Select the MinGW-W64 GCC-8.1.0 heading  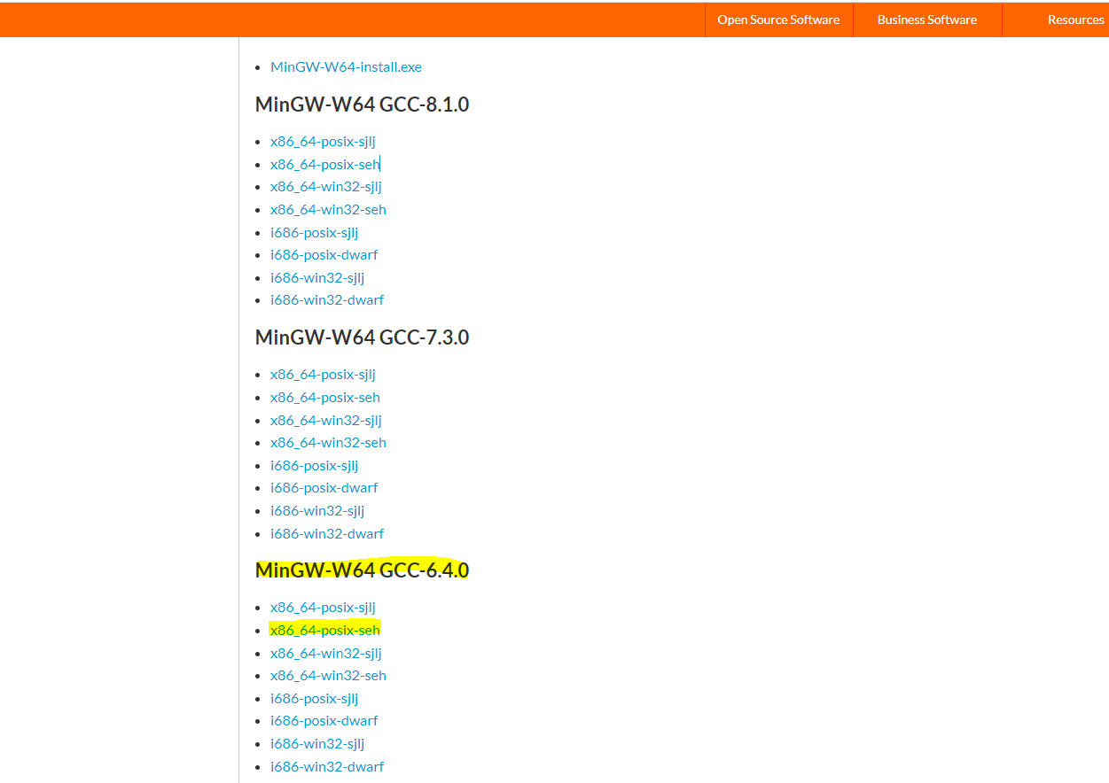tap(362, 105)
